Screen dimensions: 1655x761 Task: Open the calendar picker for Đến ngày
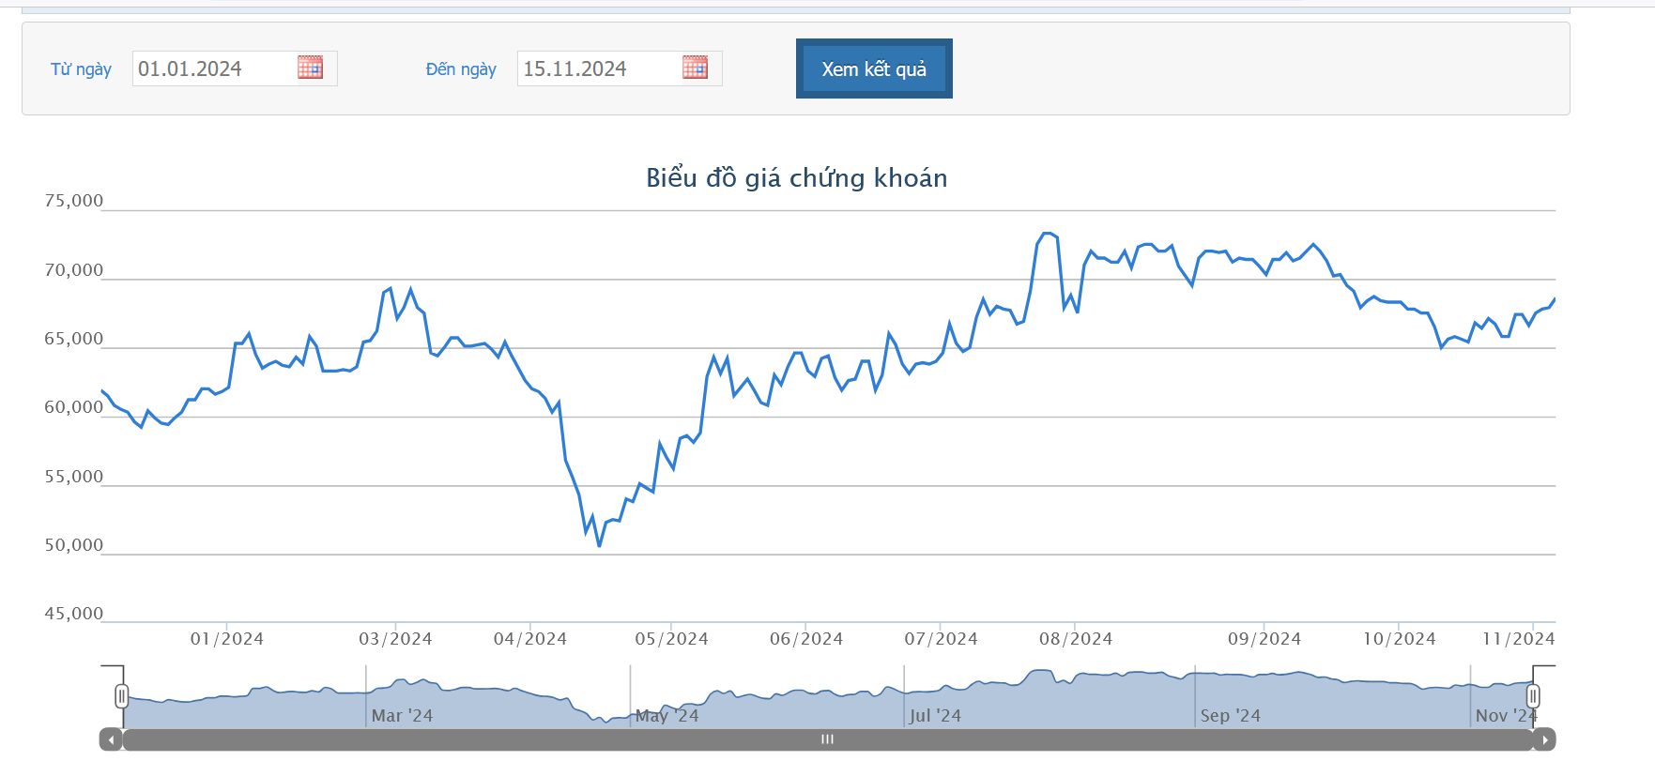coord(695,68)
